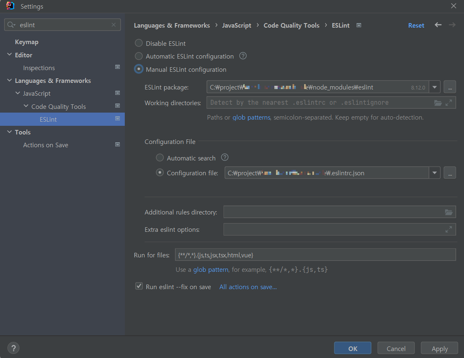Collapse the Code Quality Tools node
The width and height of the screenshot is (464, 358).
click(x=26, y=106)
